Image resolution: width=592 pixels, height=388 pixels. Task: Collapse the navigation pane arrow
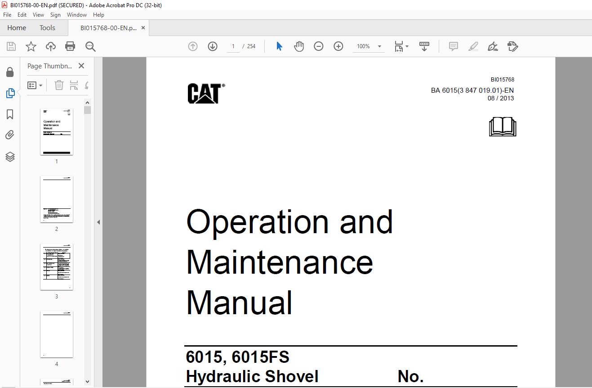coord(98,222)
